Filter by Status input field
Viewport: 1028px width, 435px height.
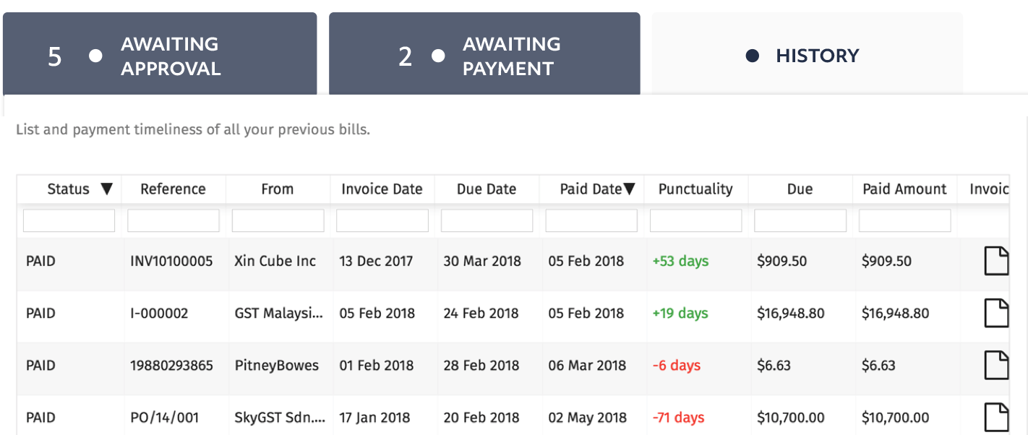pos(69,220)
